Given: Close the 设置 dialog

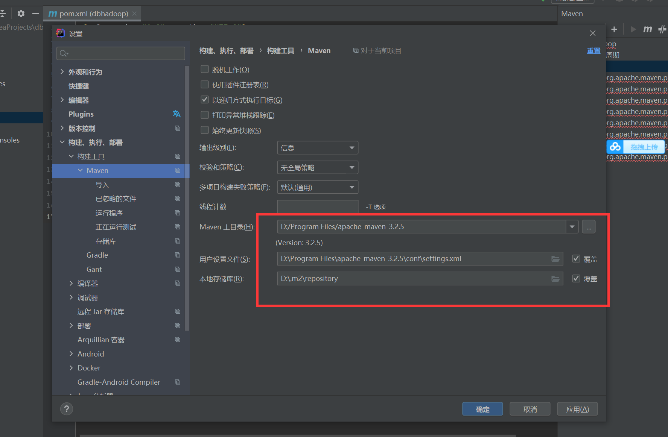Looking at the screenshot, I should (x=593, y=33).
